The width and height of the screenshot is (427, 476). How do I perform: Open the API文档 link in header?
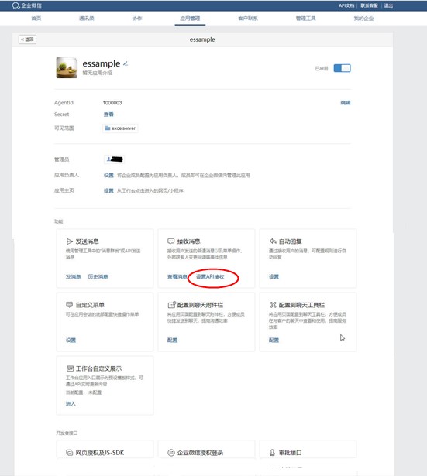pyautogui.click(x=346, y=5)
